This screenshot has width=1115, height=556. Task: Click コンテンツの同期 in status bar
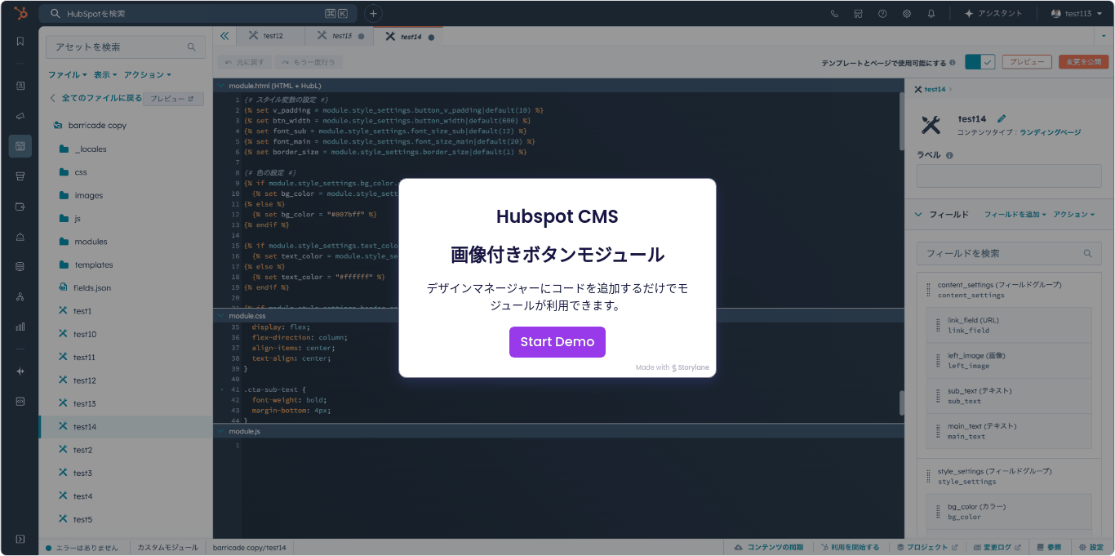tap(768, 547)
